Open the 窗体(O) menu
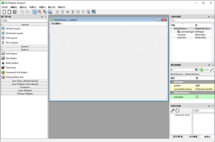 [x=23, y=7]
